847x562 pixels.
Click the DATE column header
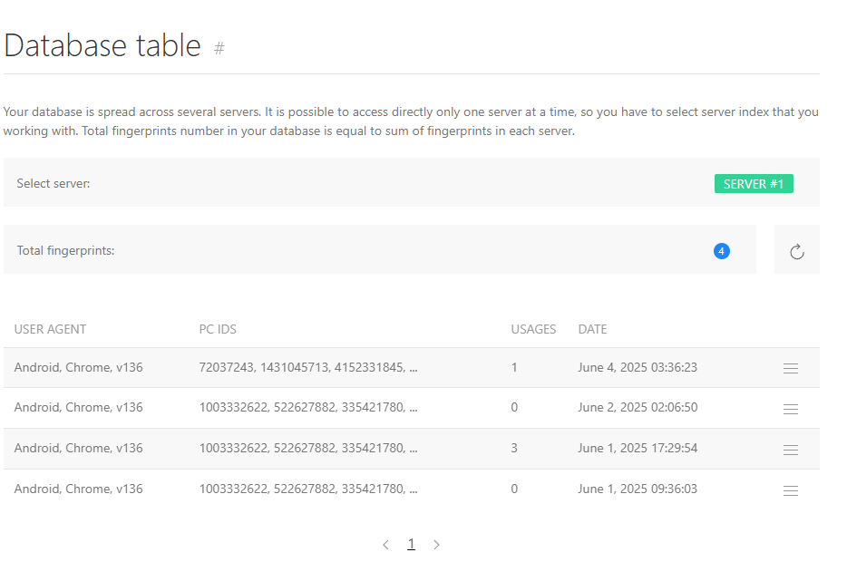(x=592, y=329)
